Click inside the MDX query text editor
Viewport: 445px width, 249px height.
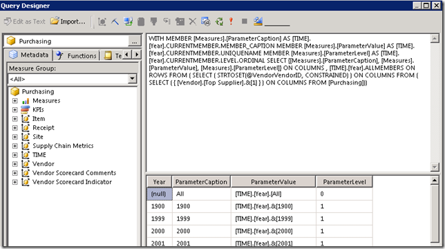point(288,102)
